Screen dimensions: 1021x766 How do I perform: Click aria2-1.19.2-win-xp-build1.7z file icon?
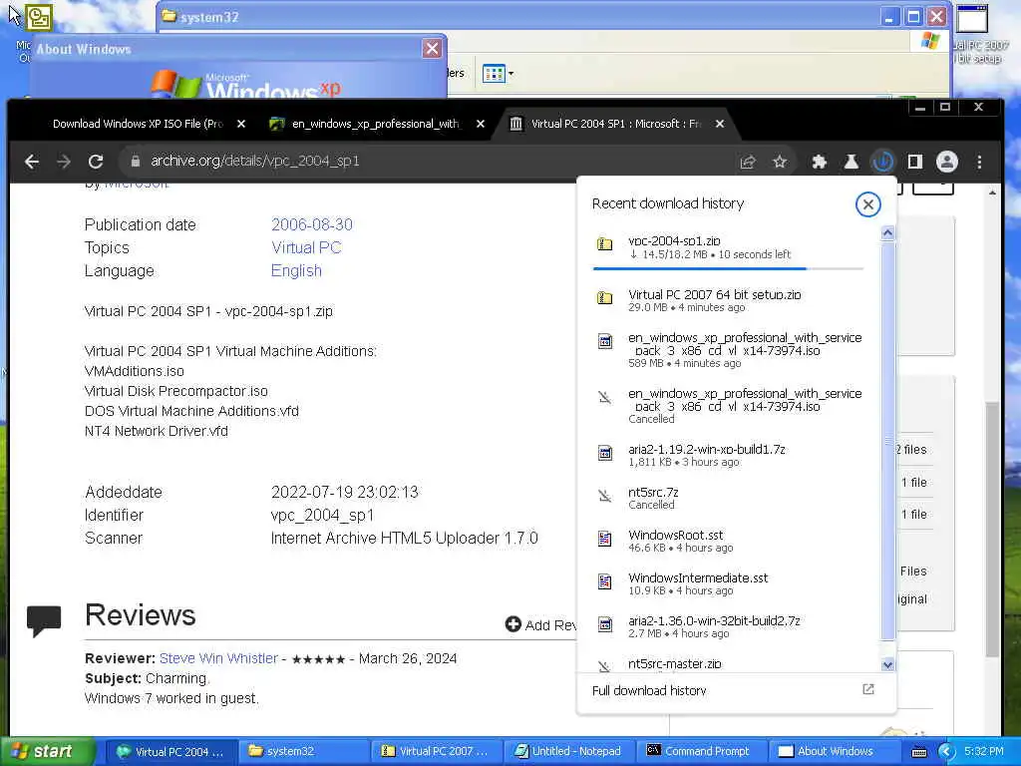(605, 453)
